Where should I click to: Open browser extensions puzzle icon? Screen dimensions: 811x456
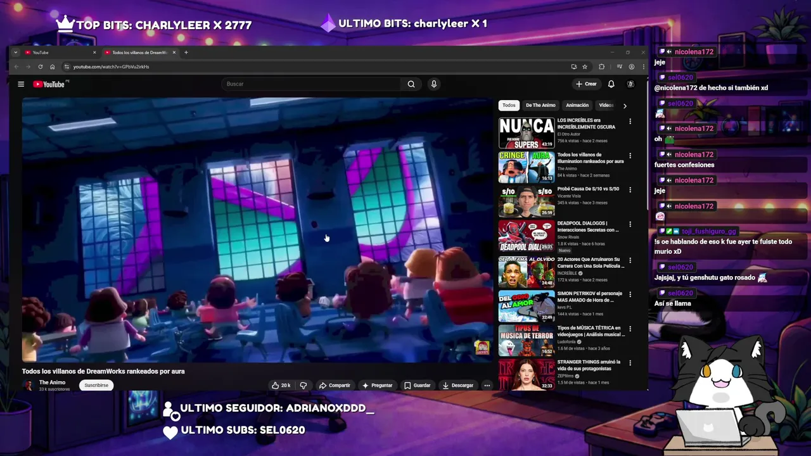tap(601, 66)
